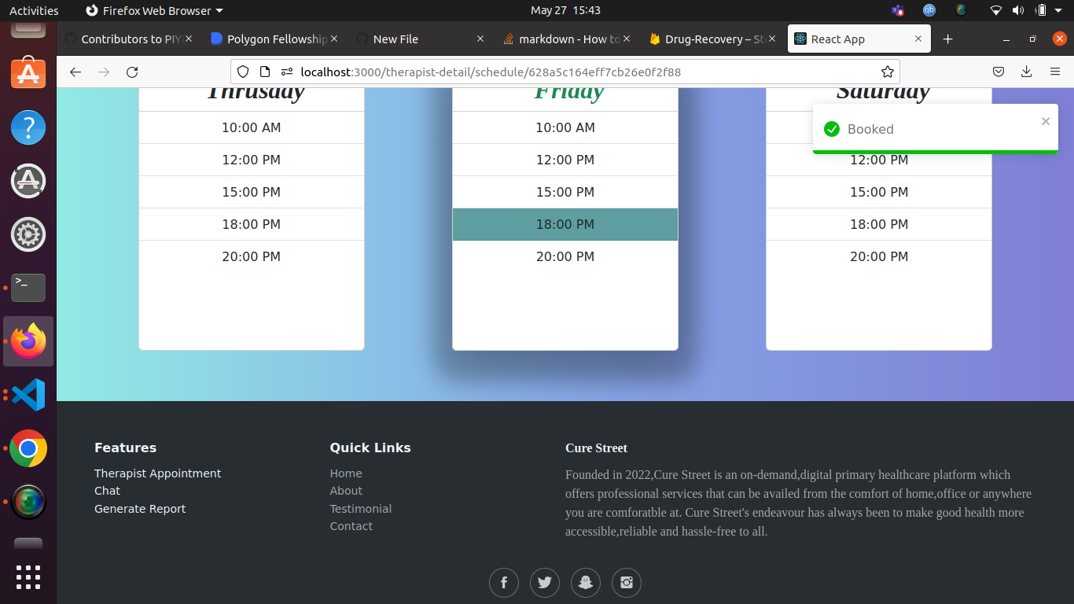The image size is (1074, 604).
Task: Select Friday 15:00 PM slot
Action: pyautogui.click(x=565, y=192)
